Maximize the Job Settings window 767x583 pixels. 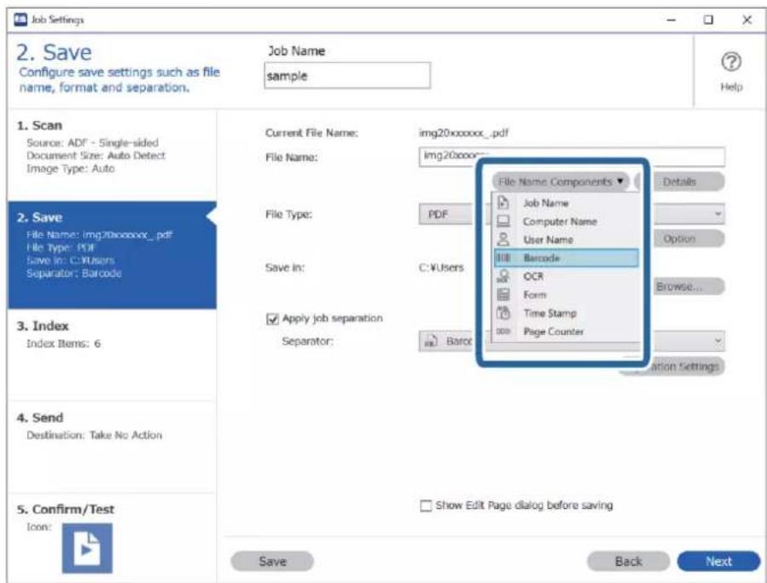tap(708, 20)
